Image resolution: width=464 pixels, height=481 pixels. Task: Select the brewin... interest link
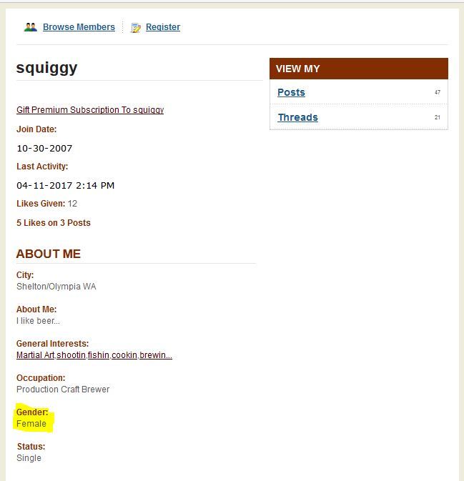coord(156,355)
